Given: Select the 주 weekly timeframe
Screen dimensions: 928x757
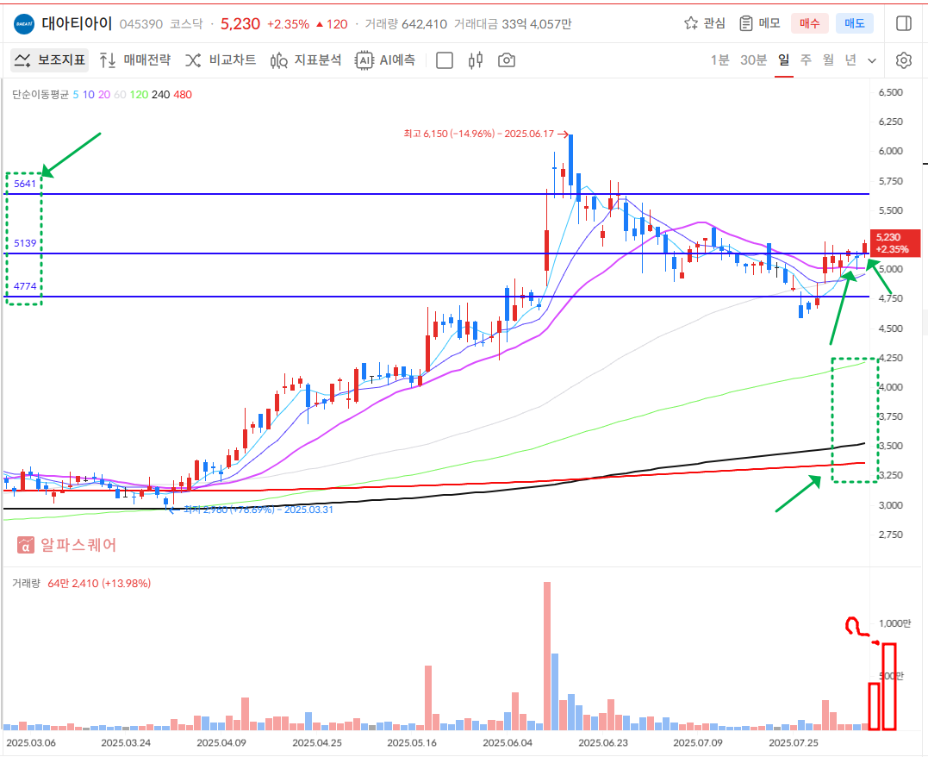Looking at the screenshot, I should point(807,59).
